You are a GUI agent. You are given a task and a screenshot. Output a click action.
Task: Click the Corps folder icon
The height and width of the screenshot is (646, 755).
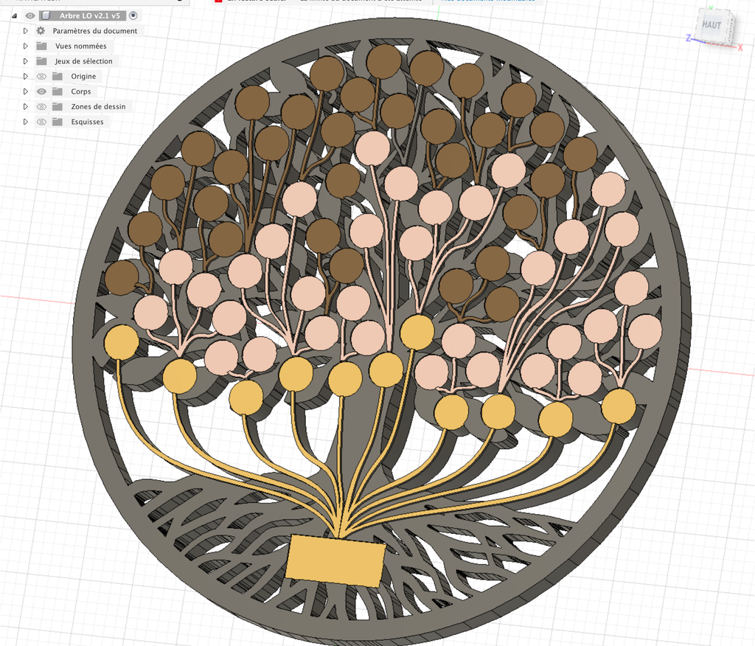58,91
